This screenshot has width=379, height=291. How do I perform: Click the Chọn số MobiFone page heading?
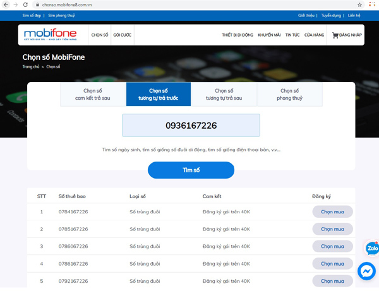pos(54,57)
